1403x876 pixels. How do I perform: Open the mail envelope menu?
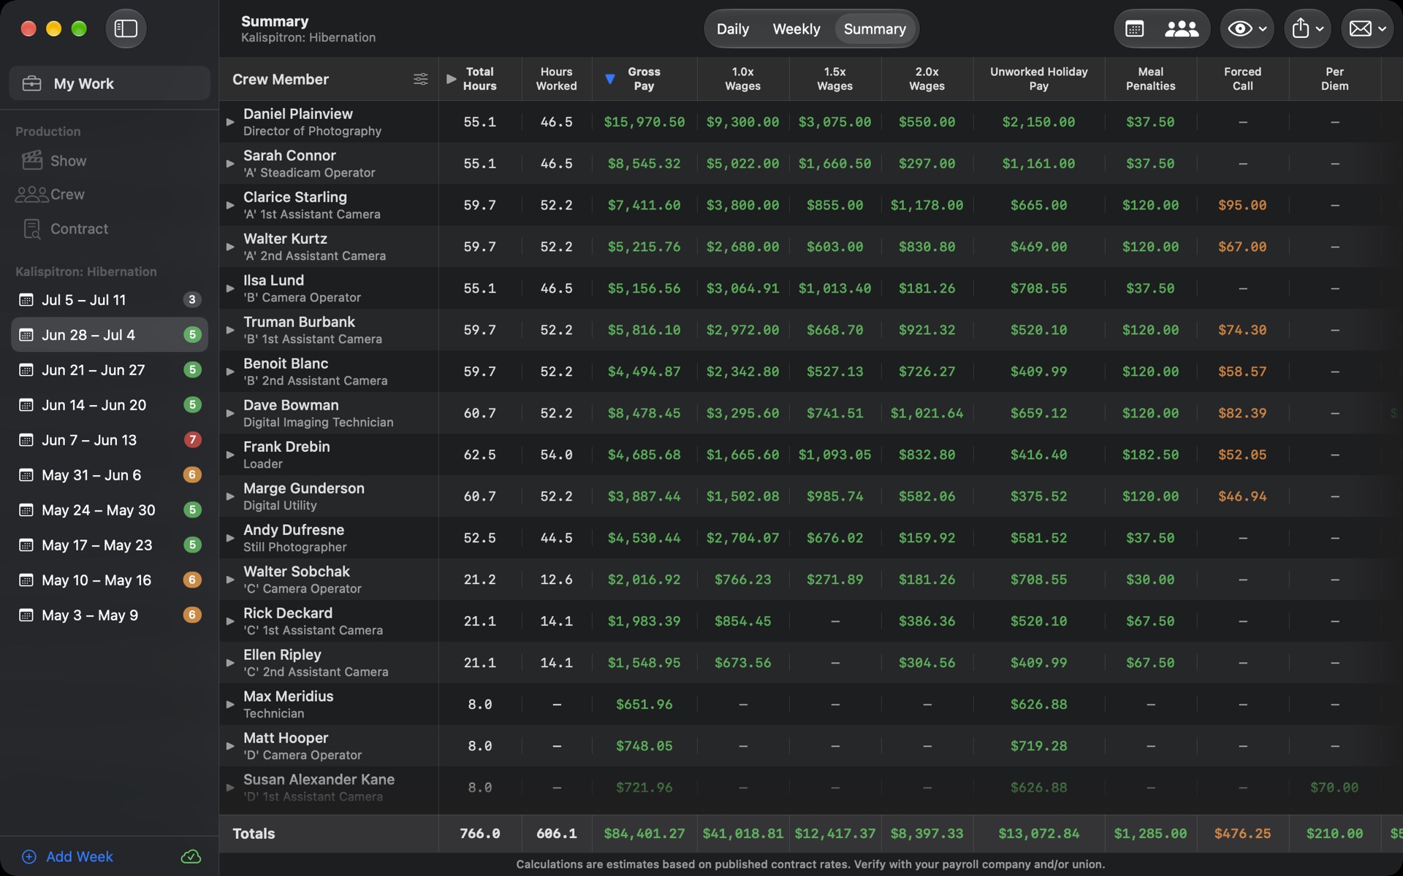1367,29
